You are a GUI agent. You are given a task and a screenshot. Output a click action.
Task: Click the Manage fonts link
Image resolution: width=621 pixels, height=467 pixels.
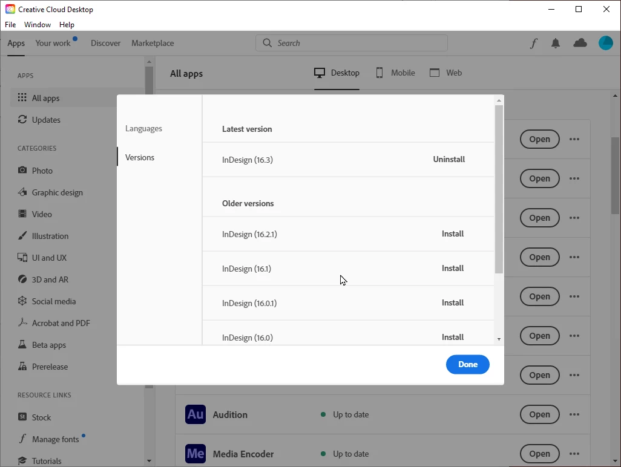[56, 439]
